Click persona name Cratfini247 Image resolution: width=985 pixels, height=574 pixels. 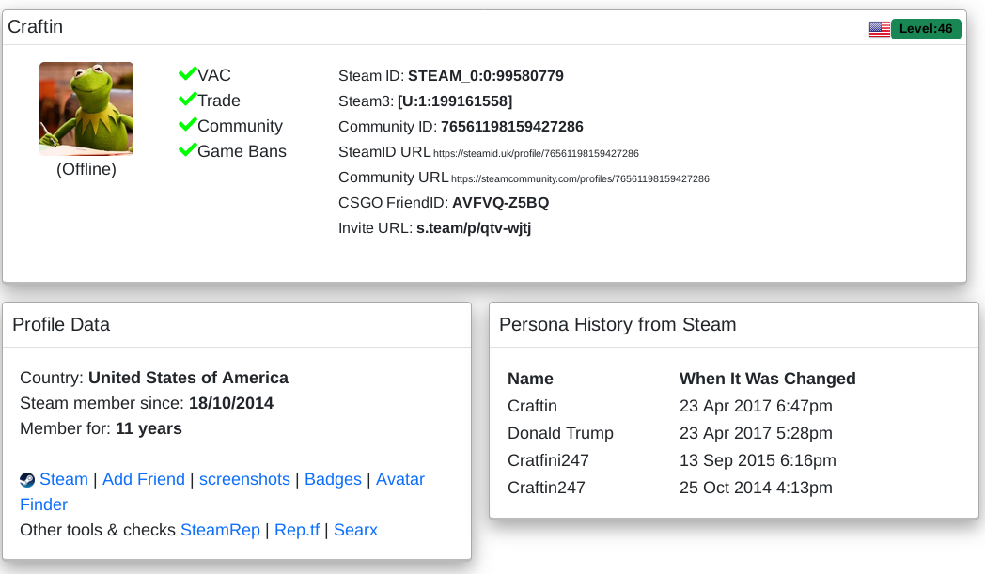point(548,460)
